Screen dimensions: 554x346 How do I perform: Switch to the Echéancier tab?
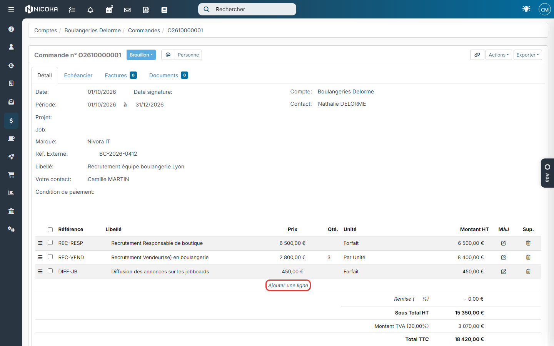78,75
